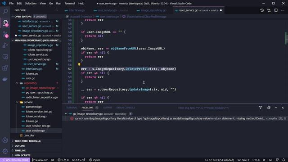Screen dimensions: 288x162
Task: Open the Accounts icon in activity bar
Action: click(5, 140)
